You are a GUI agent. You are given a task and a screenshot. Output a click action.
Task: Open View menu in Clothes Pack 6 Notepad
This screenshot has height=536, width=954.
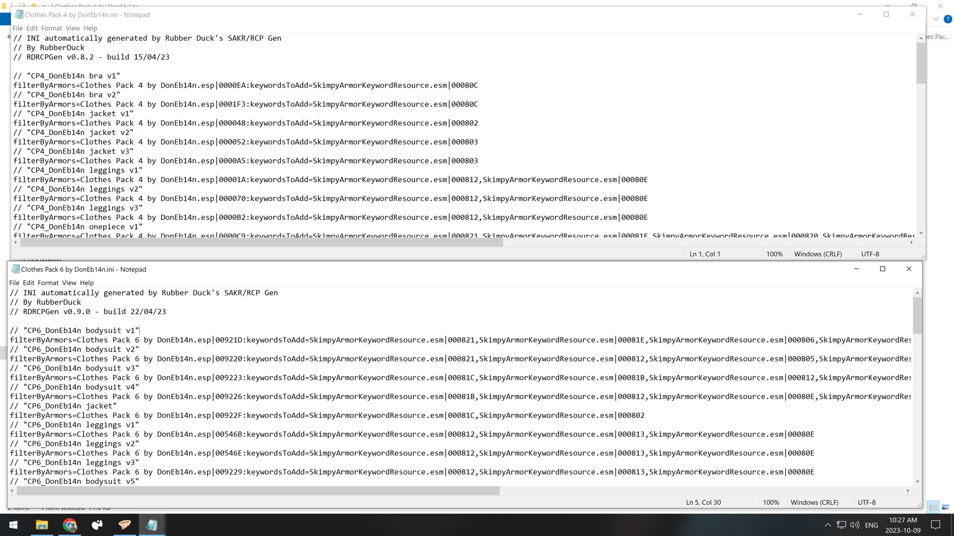(x=69, y=283)
